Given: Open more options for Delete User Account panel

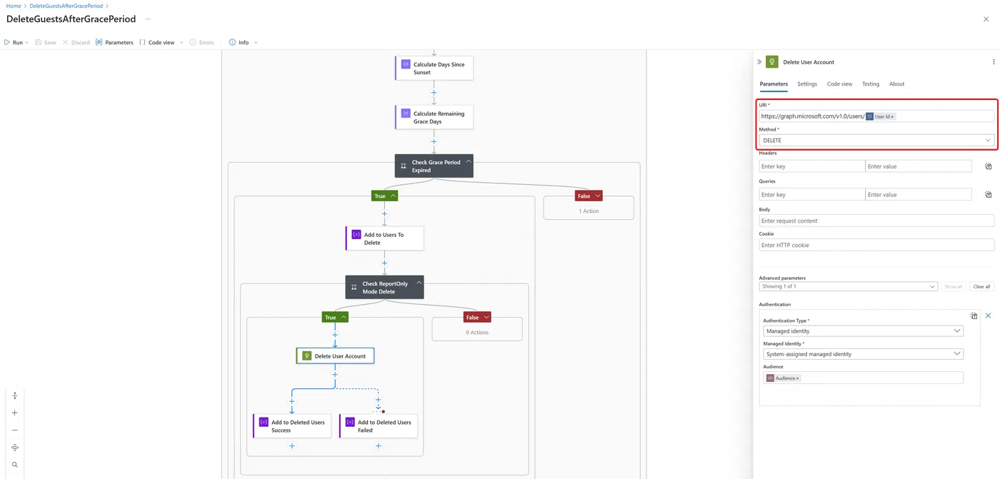Looking at the screenshot, I should click(994, 62).
